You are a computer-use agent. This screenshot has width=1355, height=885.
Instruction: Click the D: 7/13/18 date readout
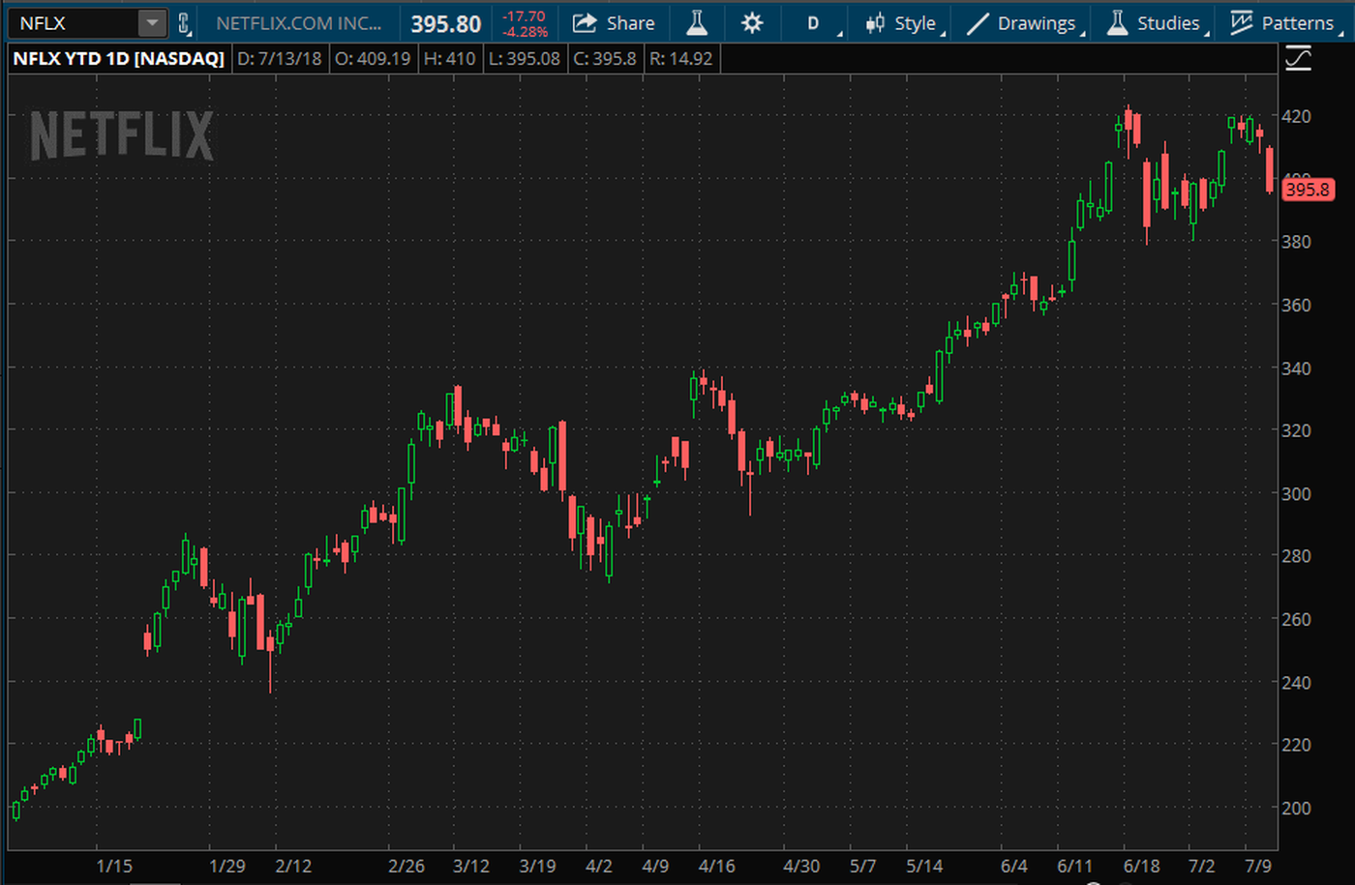(x=280, y=58)
